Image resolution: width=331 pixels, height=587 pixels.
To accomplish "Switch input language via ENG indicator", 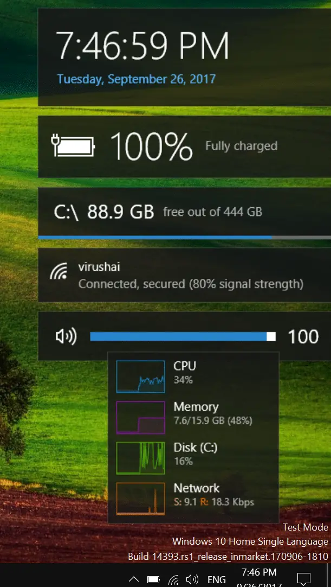I will coord(217,580).
